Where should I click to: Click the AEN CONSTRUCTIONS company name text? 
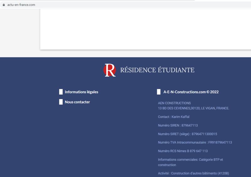pyautogui.click(x=174, y=103)
